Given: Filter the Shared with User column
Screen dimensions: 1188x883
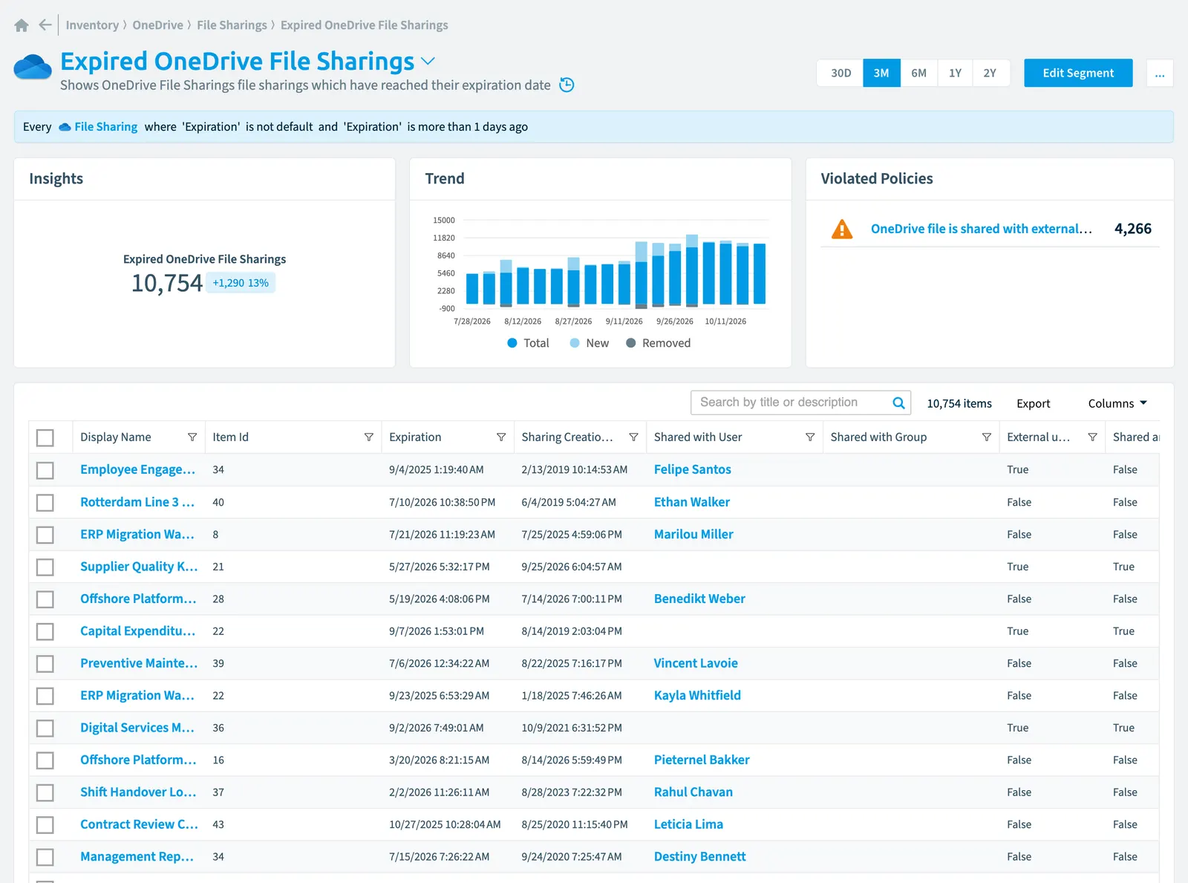Looking at the screenshot, I should (x=810, y=437).
